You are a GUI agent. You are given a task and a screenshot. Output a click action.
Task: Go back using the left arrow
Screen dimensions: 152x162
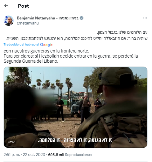6,6
